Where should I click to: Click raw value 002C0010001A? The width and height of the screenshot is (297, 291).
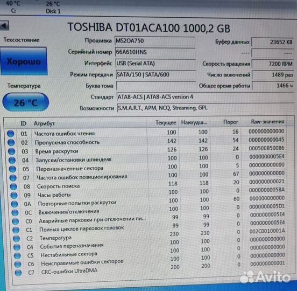pyautogui.click(x=267, y=231)
